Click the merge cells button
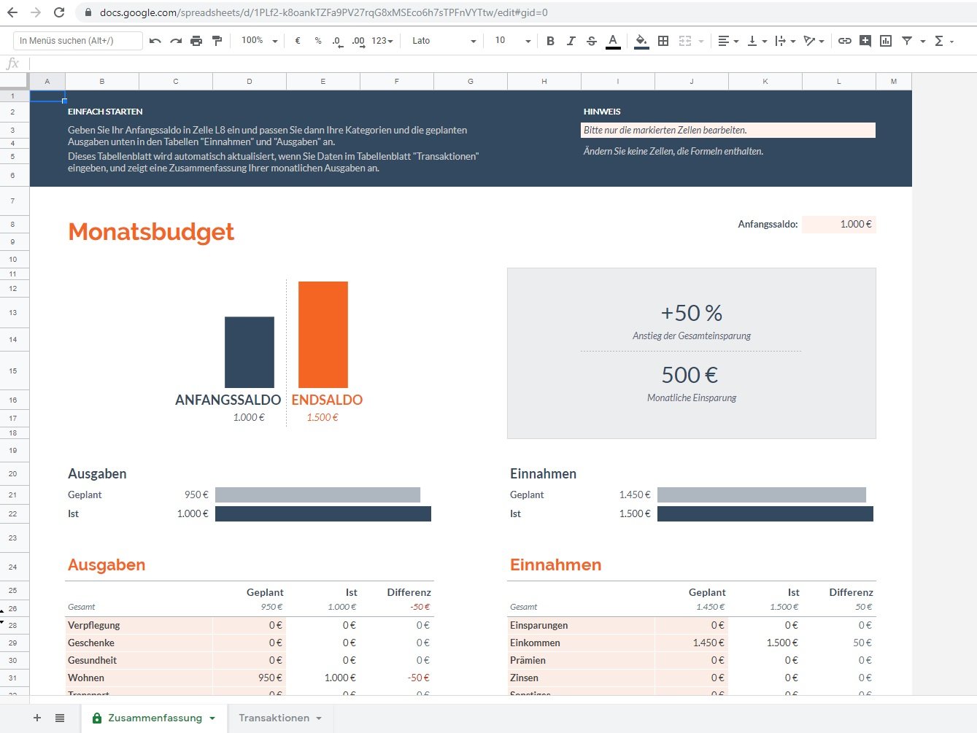Screen dimensions: 977x733 pyautogui.click(x=685, y=41)
